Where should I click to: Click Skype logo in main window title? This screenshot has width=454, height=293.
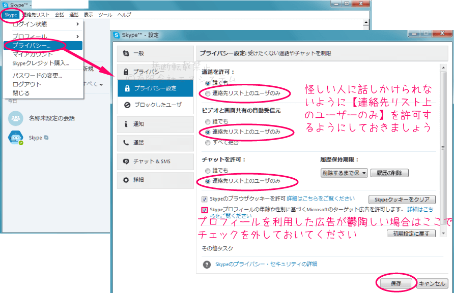pyautogui.click(x=5, y=5)
